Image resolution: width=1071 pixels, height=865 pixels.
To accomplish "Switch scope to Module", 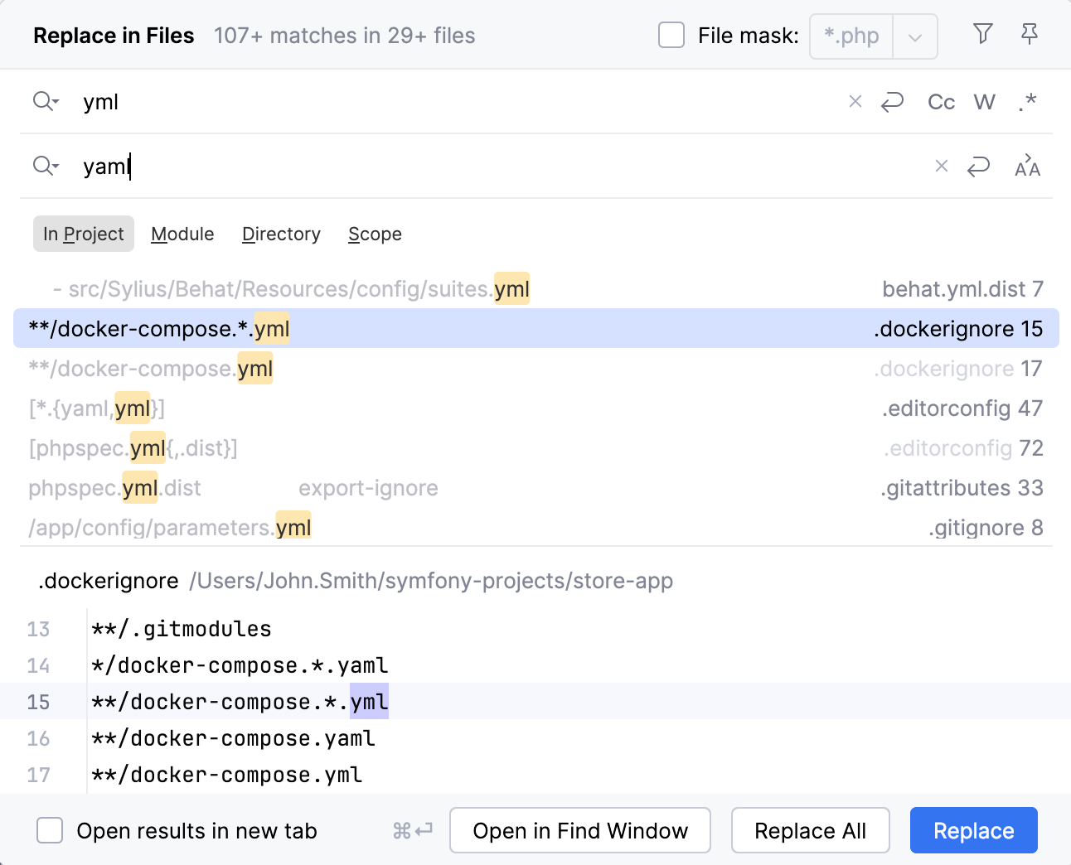I will [x=182, y=234].
